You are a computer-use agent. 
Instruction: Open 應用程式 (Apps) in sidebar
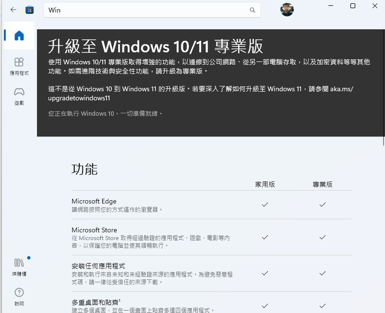pyautogui.click(x=19, y=66)
